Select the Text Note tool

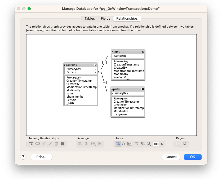click(x=123, y=144)
